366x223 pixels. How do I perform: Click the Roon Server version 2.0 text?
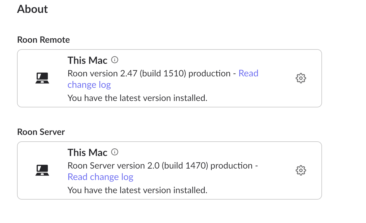click(x=113, y=166)
